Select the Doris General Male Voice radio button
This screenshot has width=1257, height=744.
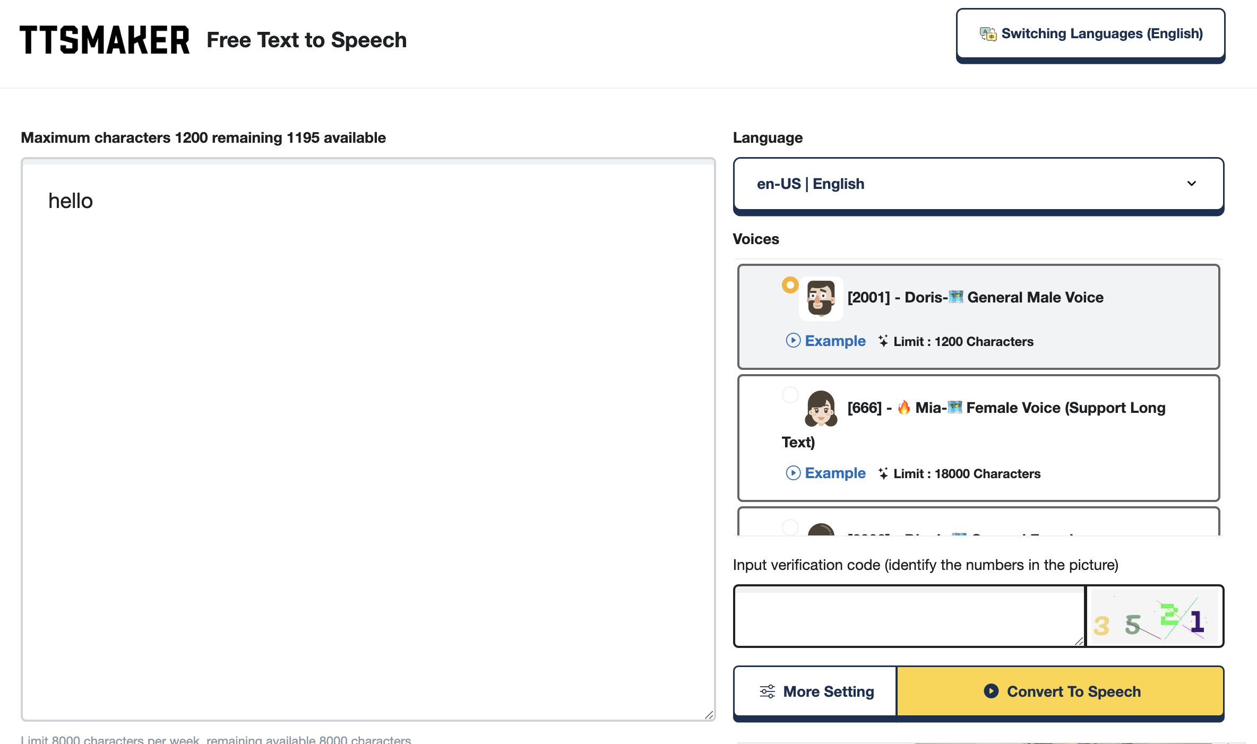pos(790,285)
